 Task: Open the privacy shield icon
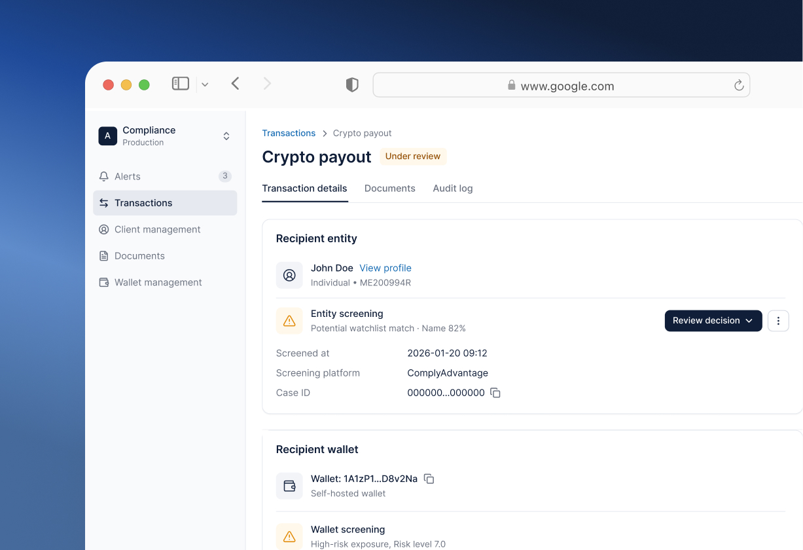(352, 85)
